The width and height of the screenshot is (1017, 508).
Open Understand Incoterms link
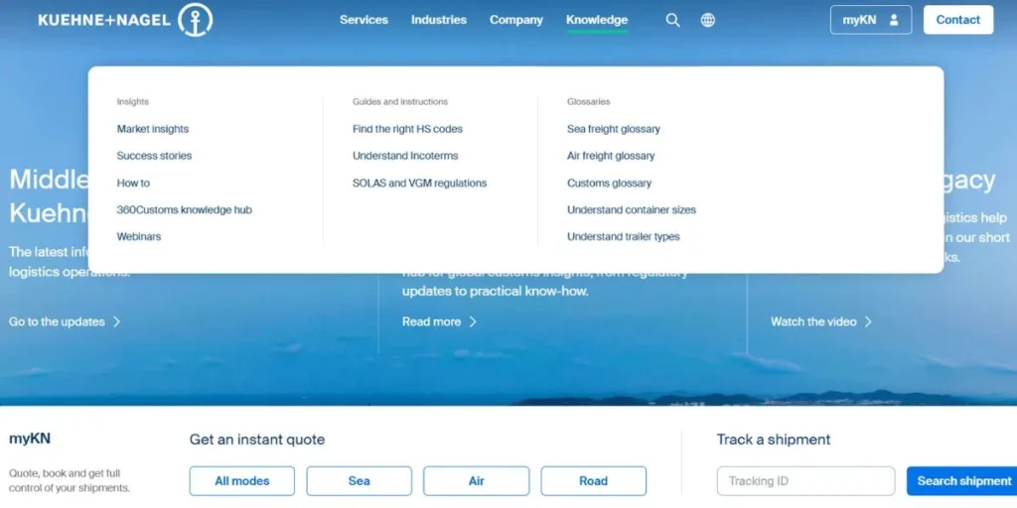[x=405, y=156]
